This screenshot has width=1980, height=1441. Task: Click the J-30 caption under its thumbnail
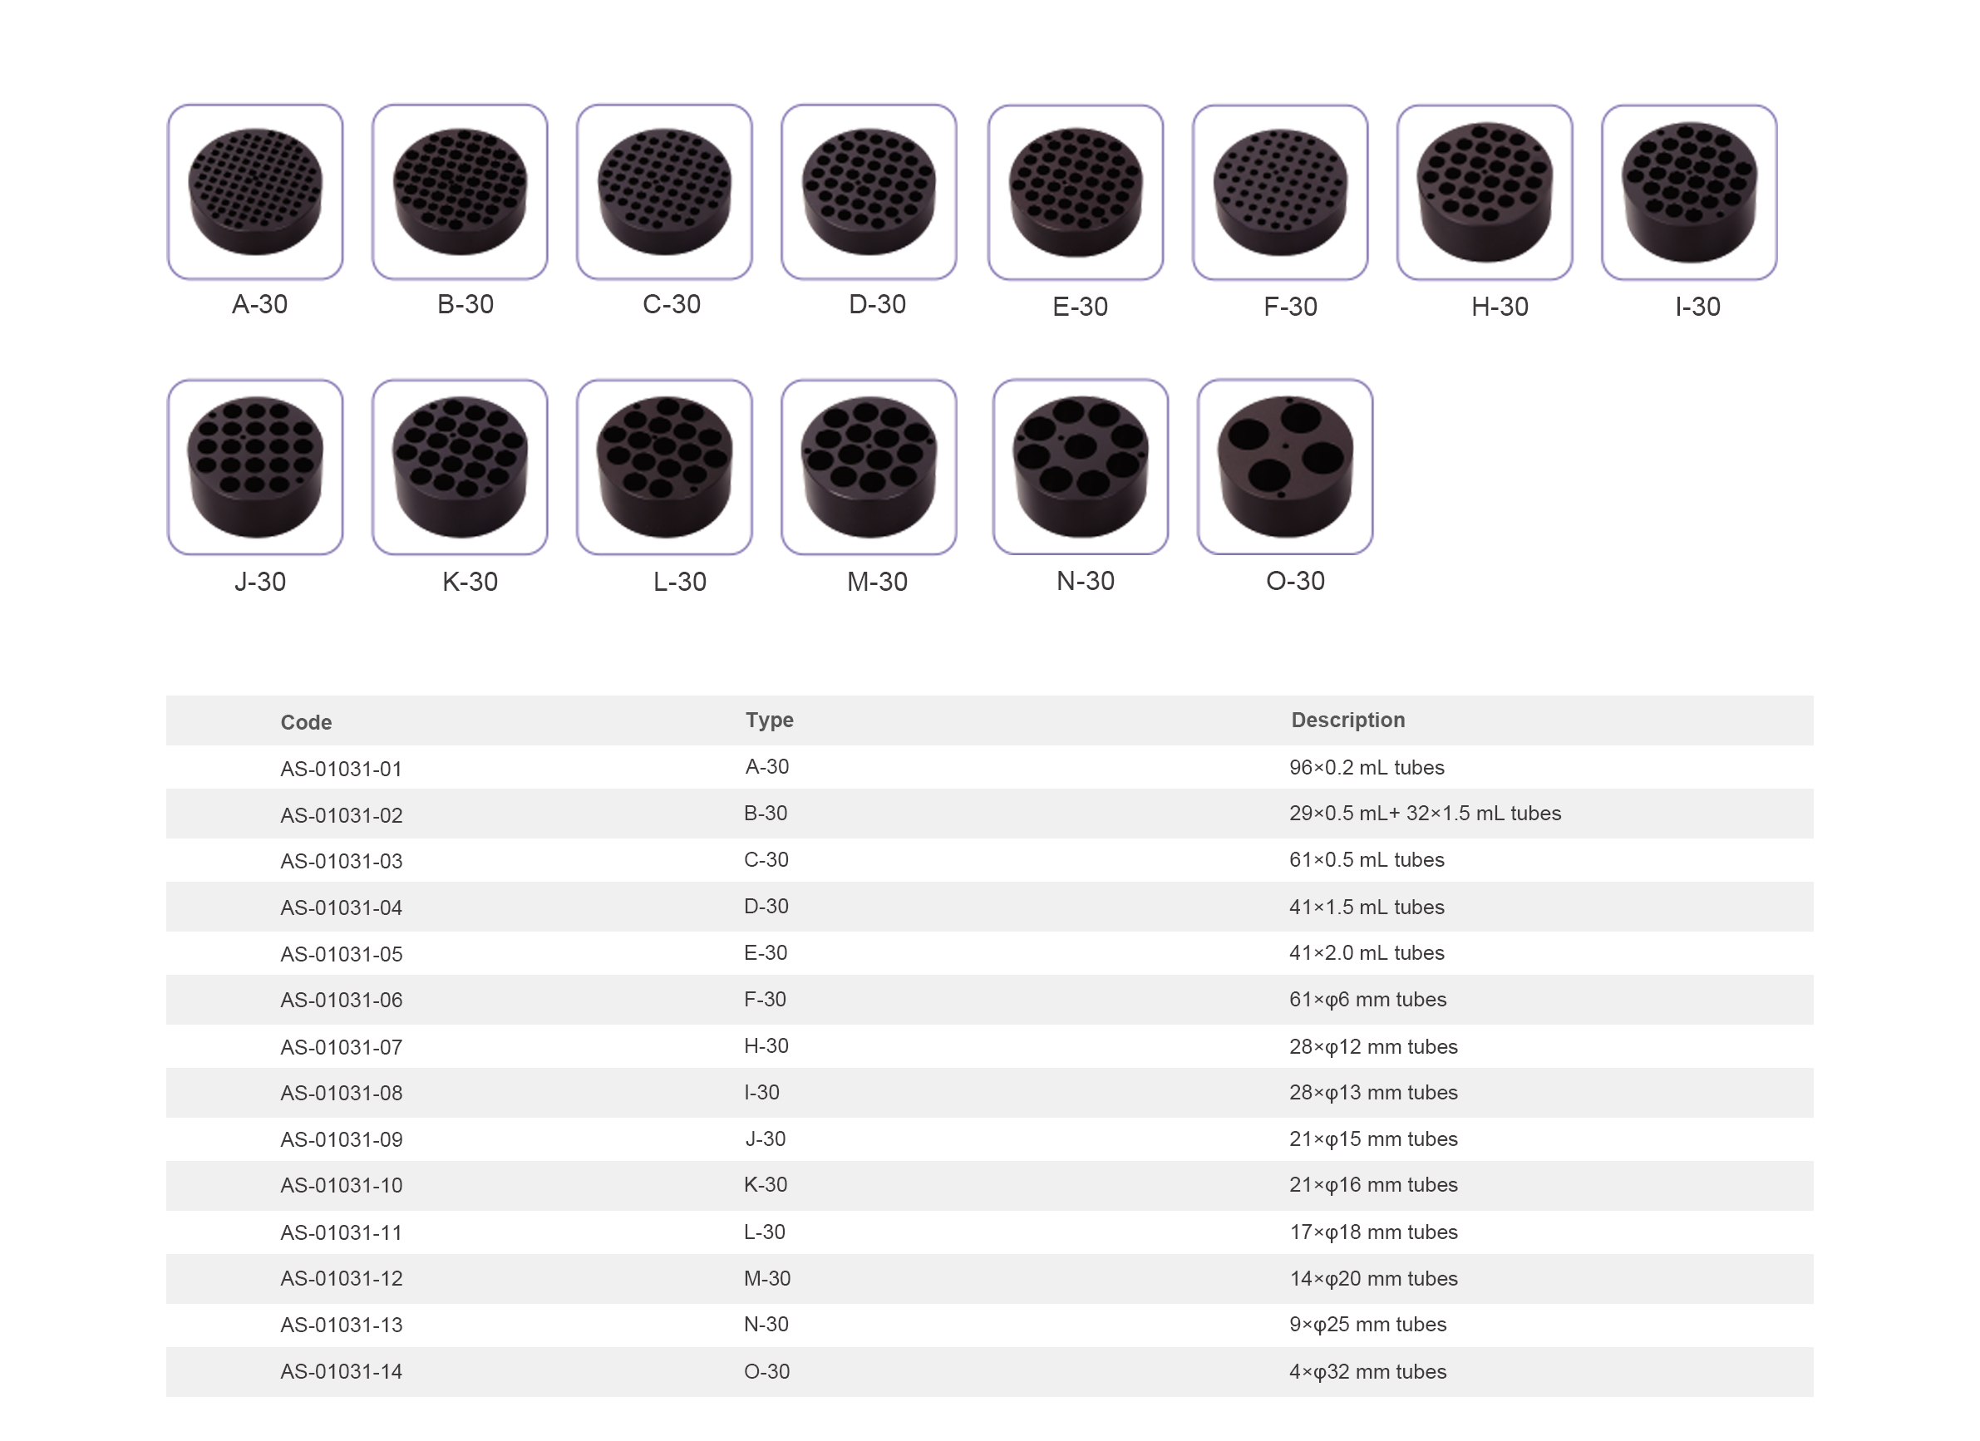[260, 583]
